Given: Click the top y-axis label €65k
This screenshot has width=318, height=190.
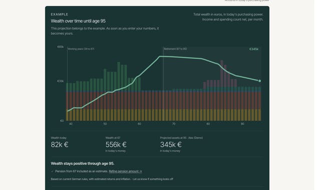Looking at the screenshot, I should point(61,47).
